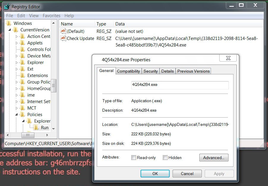This screenshot has width=268, height=186.
Task: Click the MCT folder icon
Action: (x=23, y=108)
